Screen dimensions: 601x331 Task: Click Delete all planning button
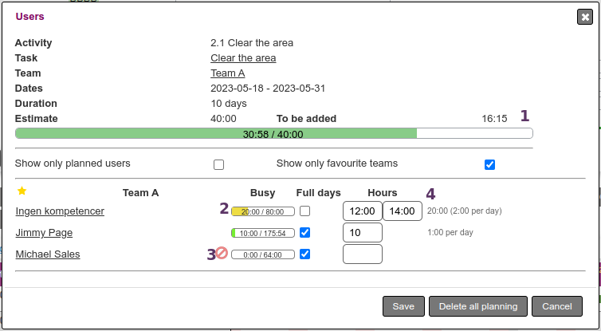tap(478, 306)
